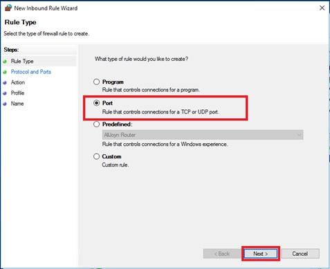Open the AllJoyn Router dropdown list
This screenshot has height=269, width=330.
tap(203, 135)
